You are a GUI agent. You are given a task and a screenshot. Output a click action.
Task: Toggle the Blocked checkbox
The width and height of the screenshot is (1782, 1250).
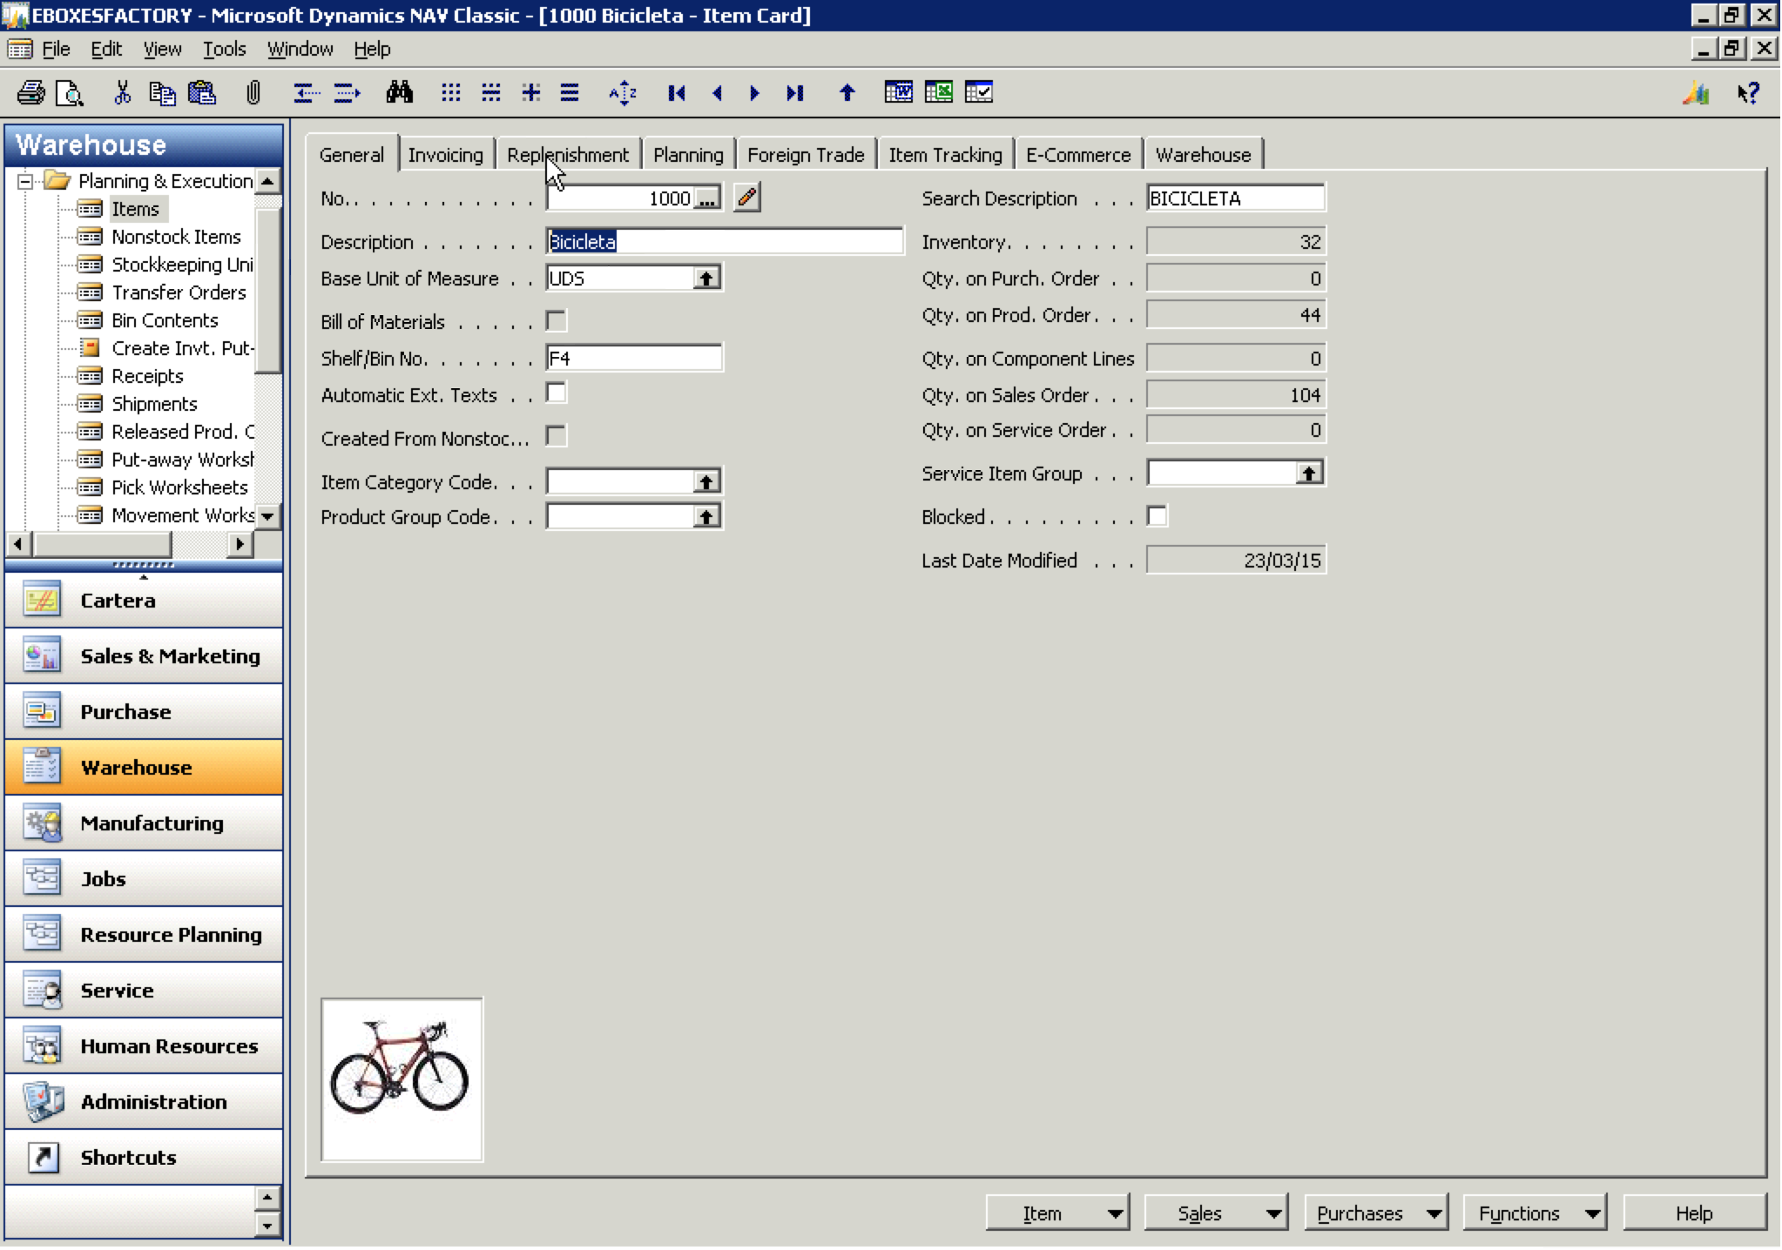pyautogui.click(x=1157, y=516)
